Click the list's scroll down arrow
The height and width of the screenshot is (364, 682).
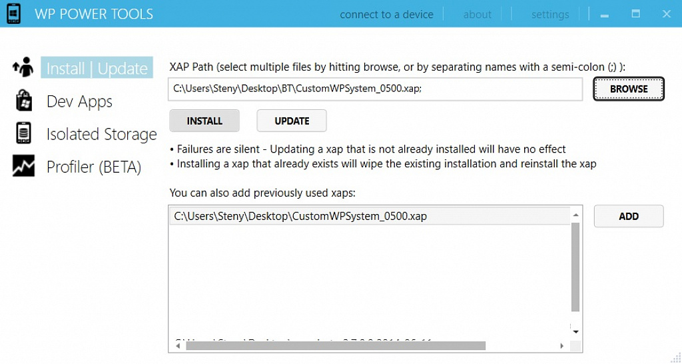[576, 332]
